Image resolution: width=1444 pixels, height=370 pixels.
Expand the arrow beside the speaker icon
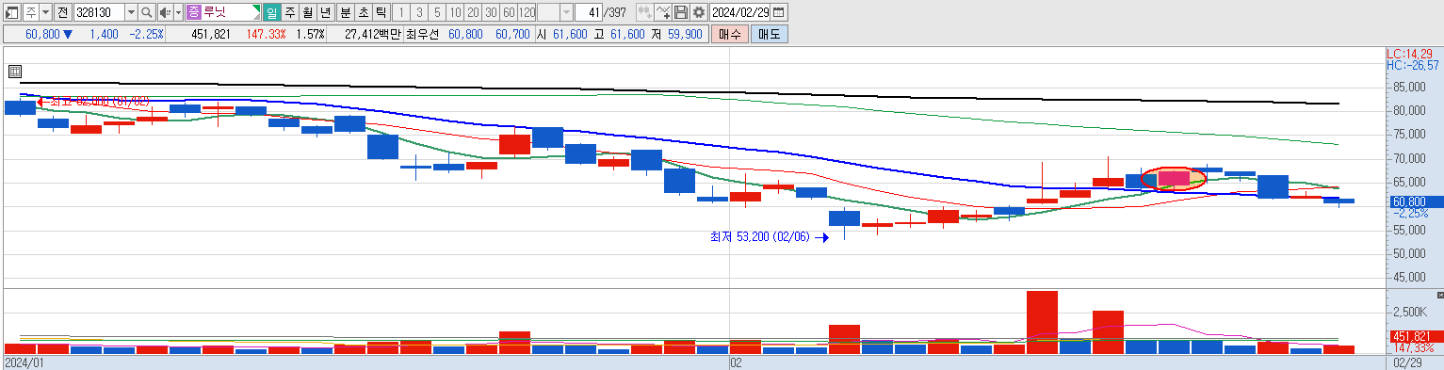[178, 12]
